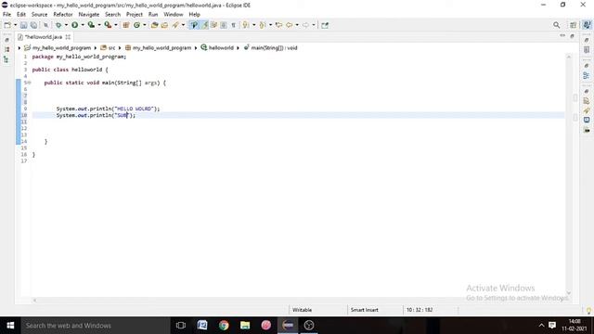Click the Open Perspective icon
This screenshot has height=334, width=594.
pos(574,25)
